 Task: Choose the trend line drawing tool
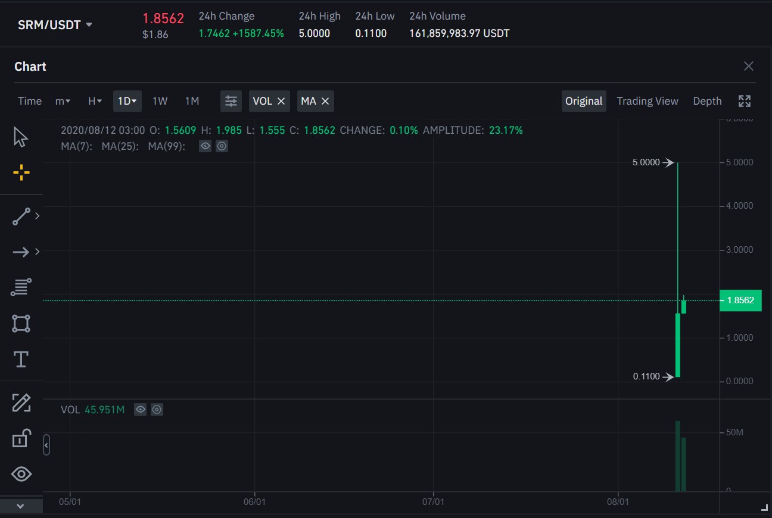pos(21,216)
